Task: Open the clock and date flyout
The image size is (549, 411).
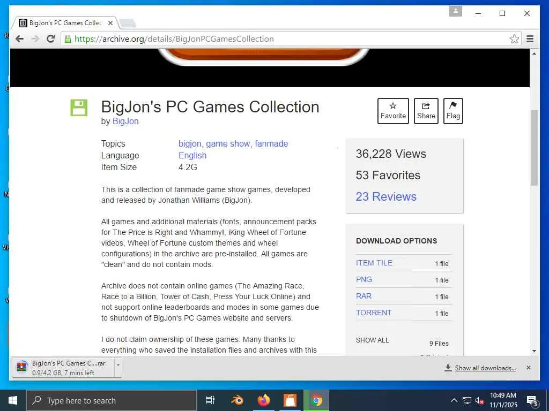Action: pos(503,400)
